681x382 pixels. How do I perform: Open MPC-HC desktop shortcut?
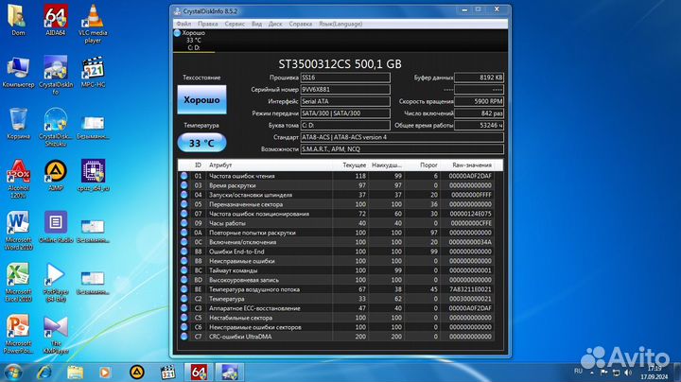93,72
